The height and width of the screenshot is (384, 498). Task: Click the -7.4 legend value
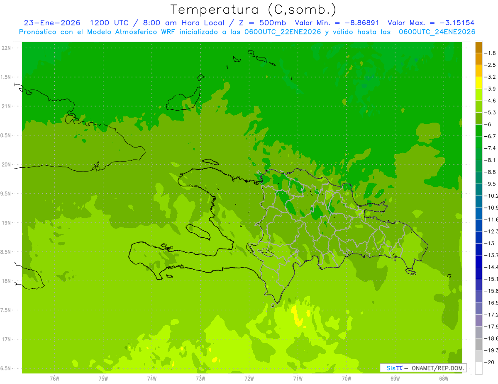click(x=491, y=148)
